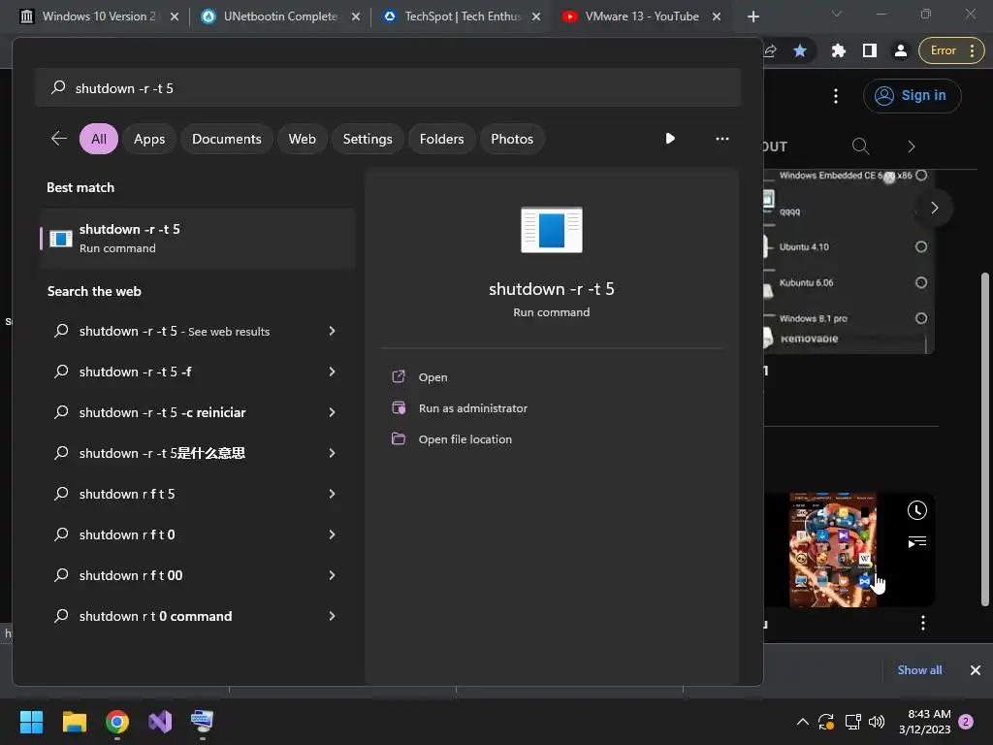This screenshot has height=745, width=993.
Task: Click Watch later clock on thumbnail
Action: (917, 510)
